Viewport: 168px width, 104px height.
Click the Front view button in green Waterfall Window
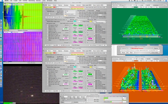pyautogui.click(x=141, y=7)
